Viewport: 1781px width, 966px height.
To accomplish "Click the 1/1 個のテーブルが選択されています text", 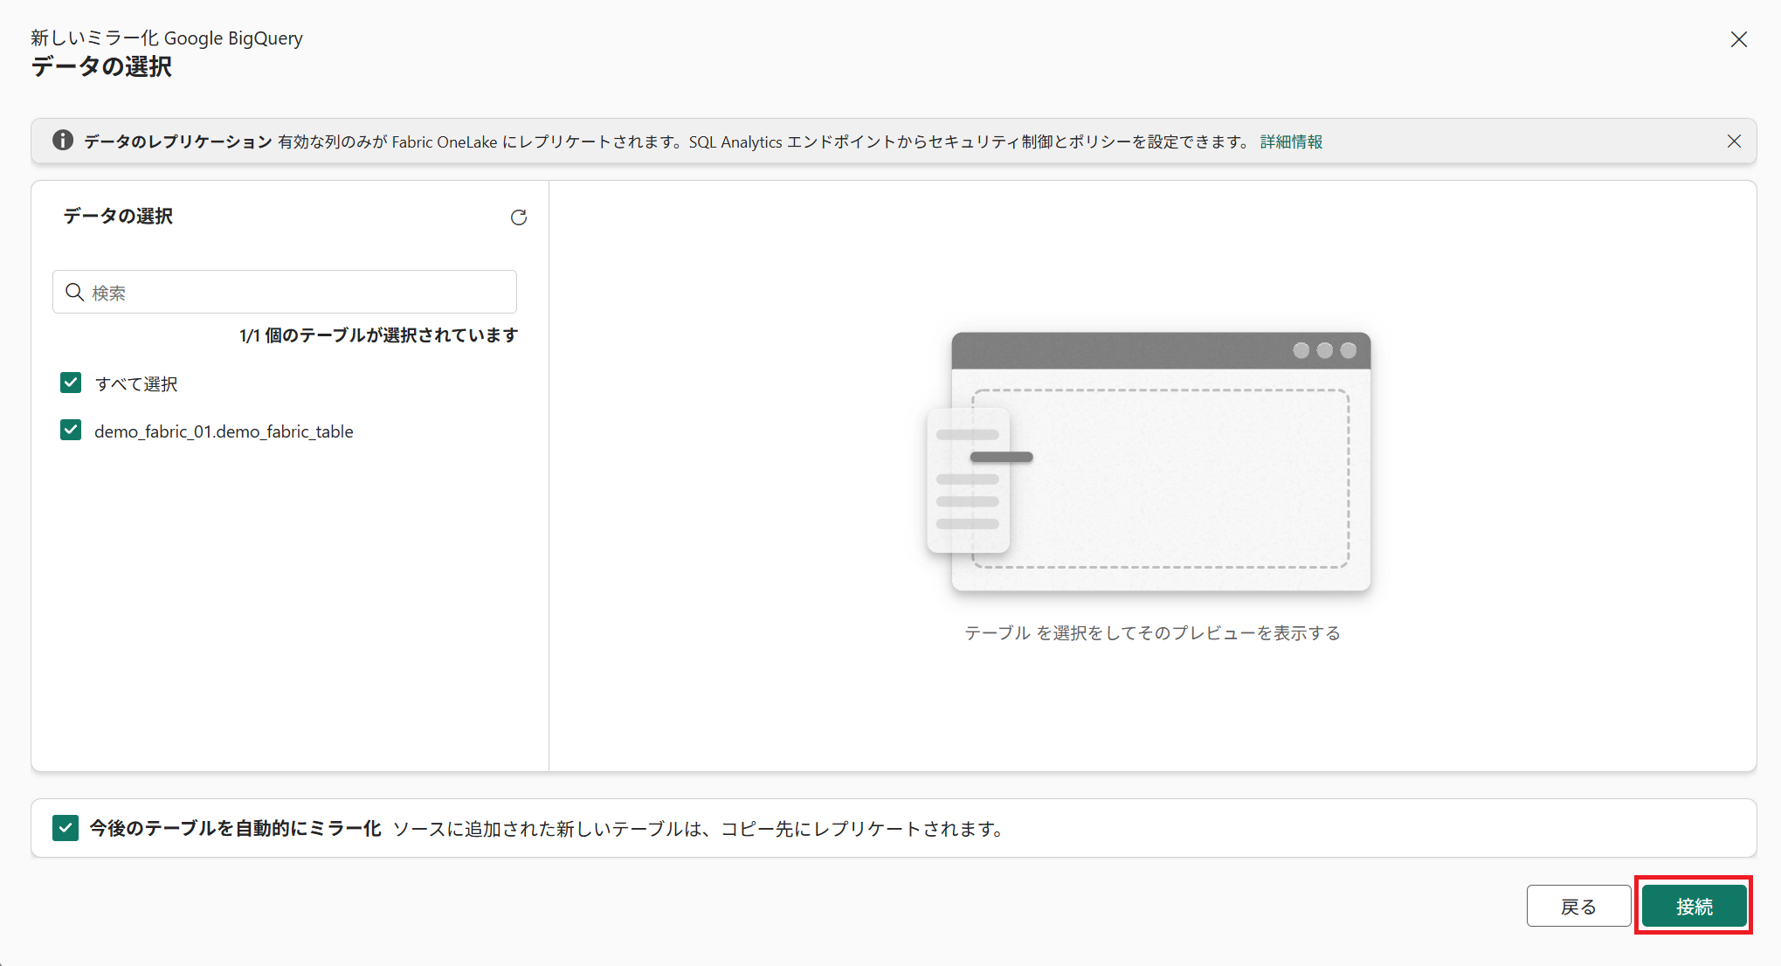I will point(378,335).
